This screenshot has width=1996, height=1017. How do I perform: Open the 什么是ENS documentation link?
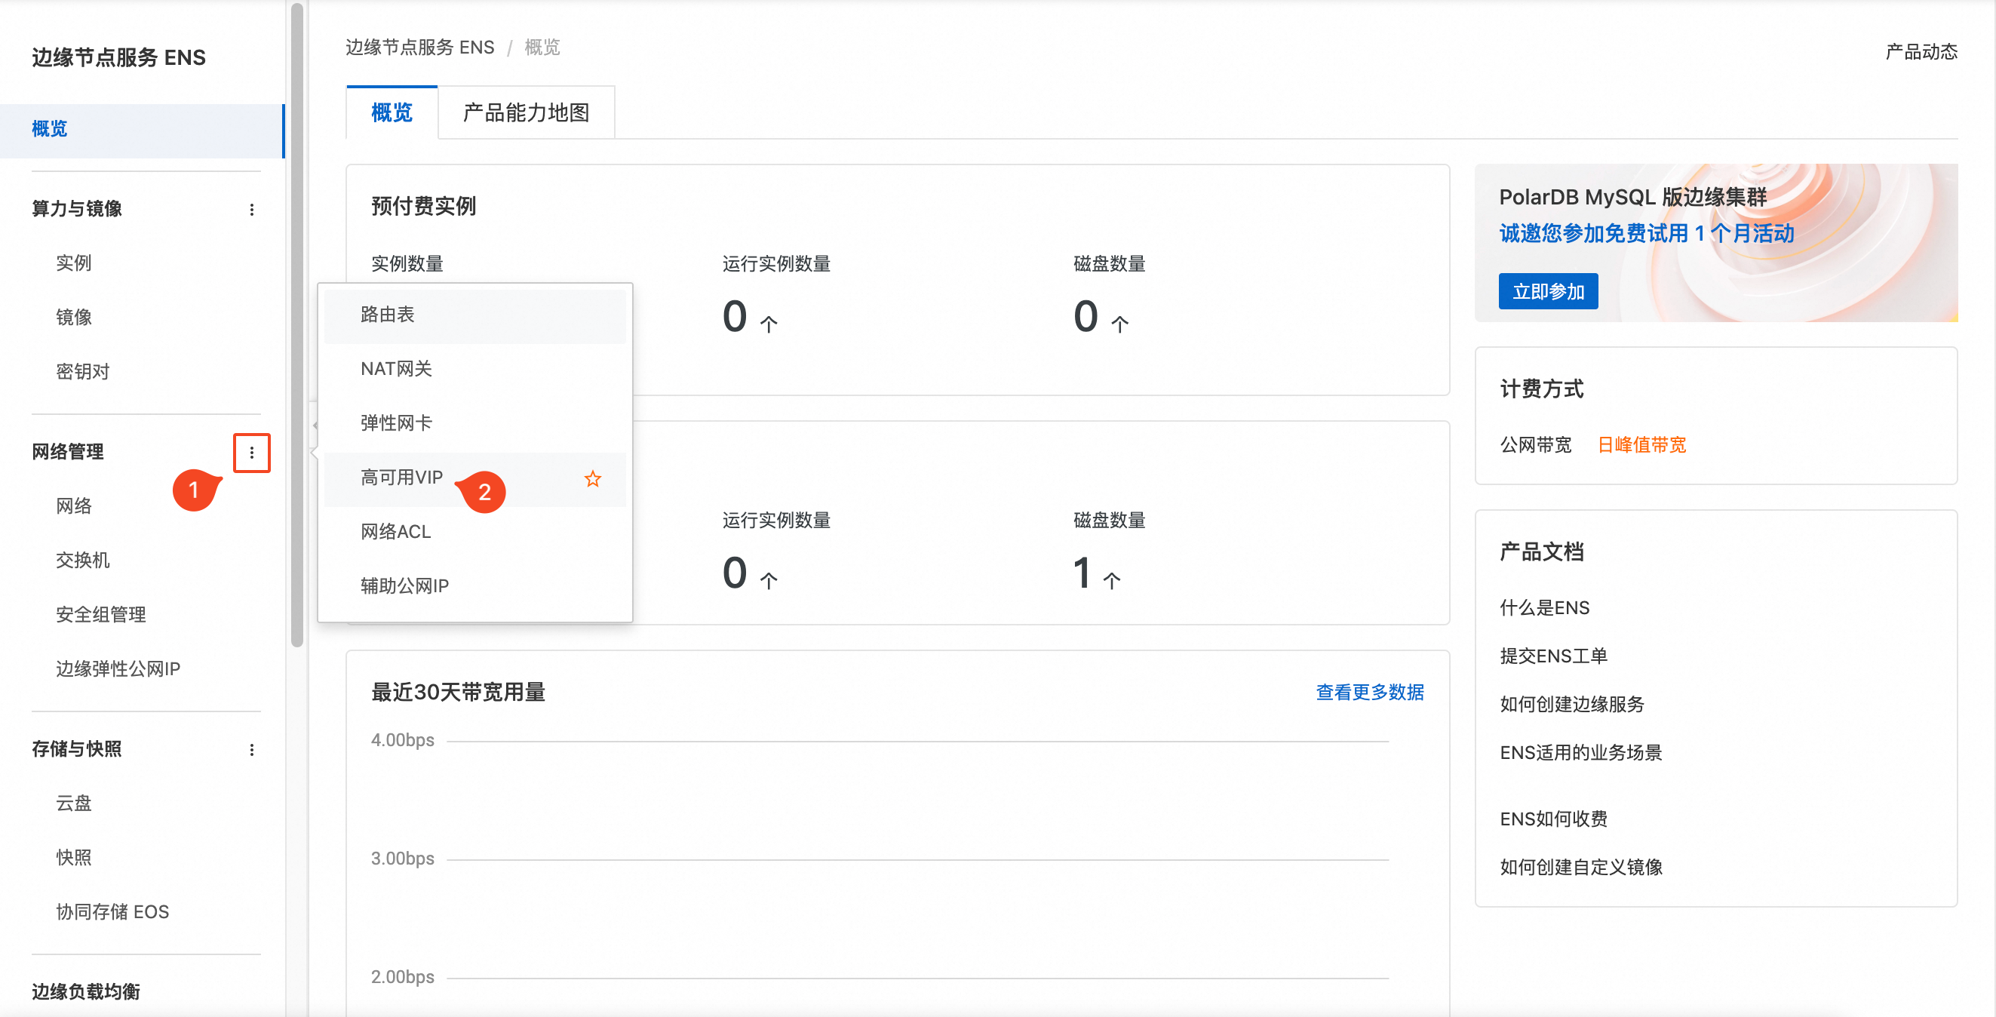(1544, 607)
